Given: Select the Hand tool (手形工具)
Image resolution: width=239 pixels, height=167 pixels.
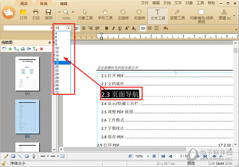Looking at the screenshot, I should point(105,15).
